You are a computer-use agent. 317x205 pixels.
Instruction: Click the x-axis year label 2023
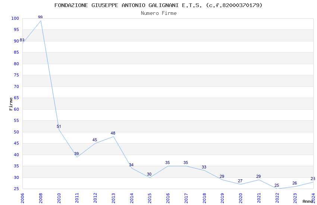(x=295, y=198)
